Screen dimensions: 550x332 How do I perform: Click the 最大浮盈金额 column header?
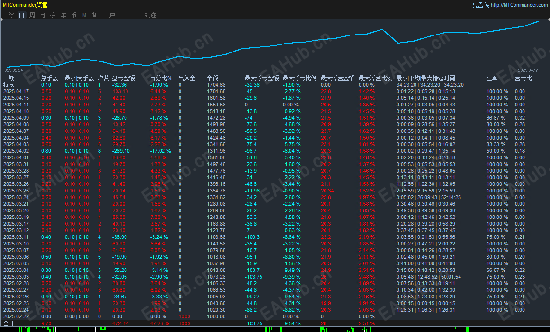coord(337,78)
